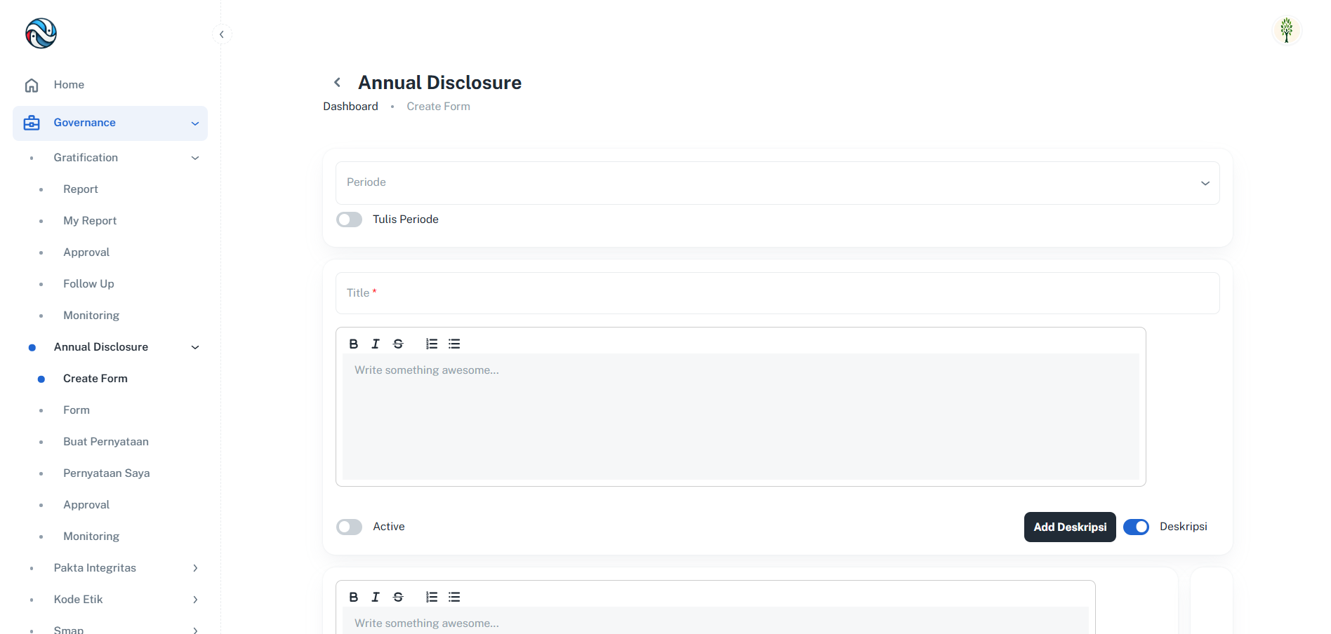The image size is (1331, 634).
Task: Go back using the arrow beside Annual Disclosure
Action: pos(338,83)
